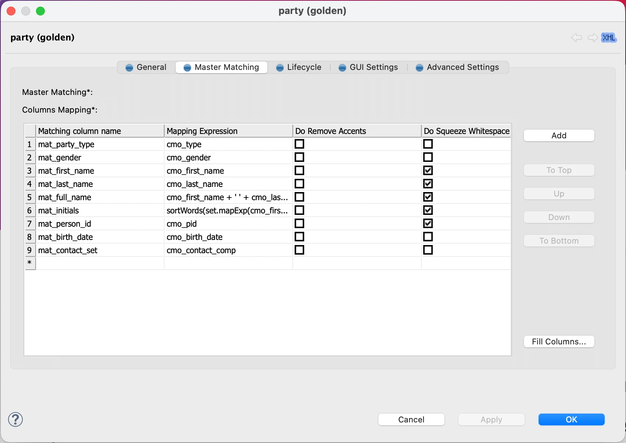This screenshot has height=443, width=626.
Task: Enable Squeeze Whitespace for mat_birth_date
Action: [x=428, y=237]
